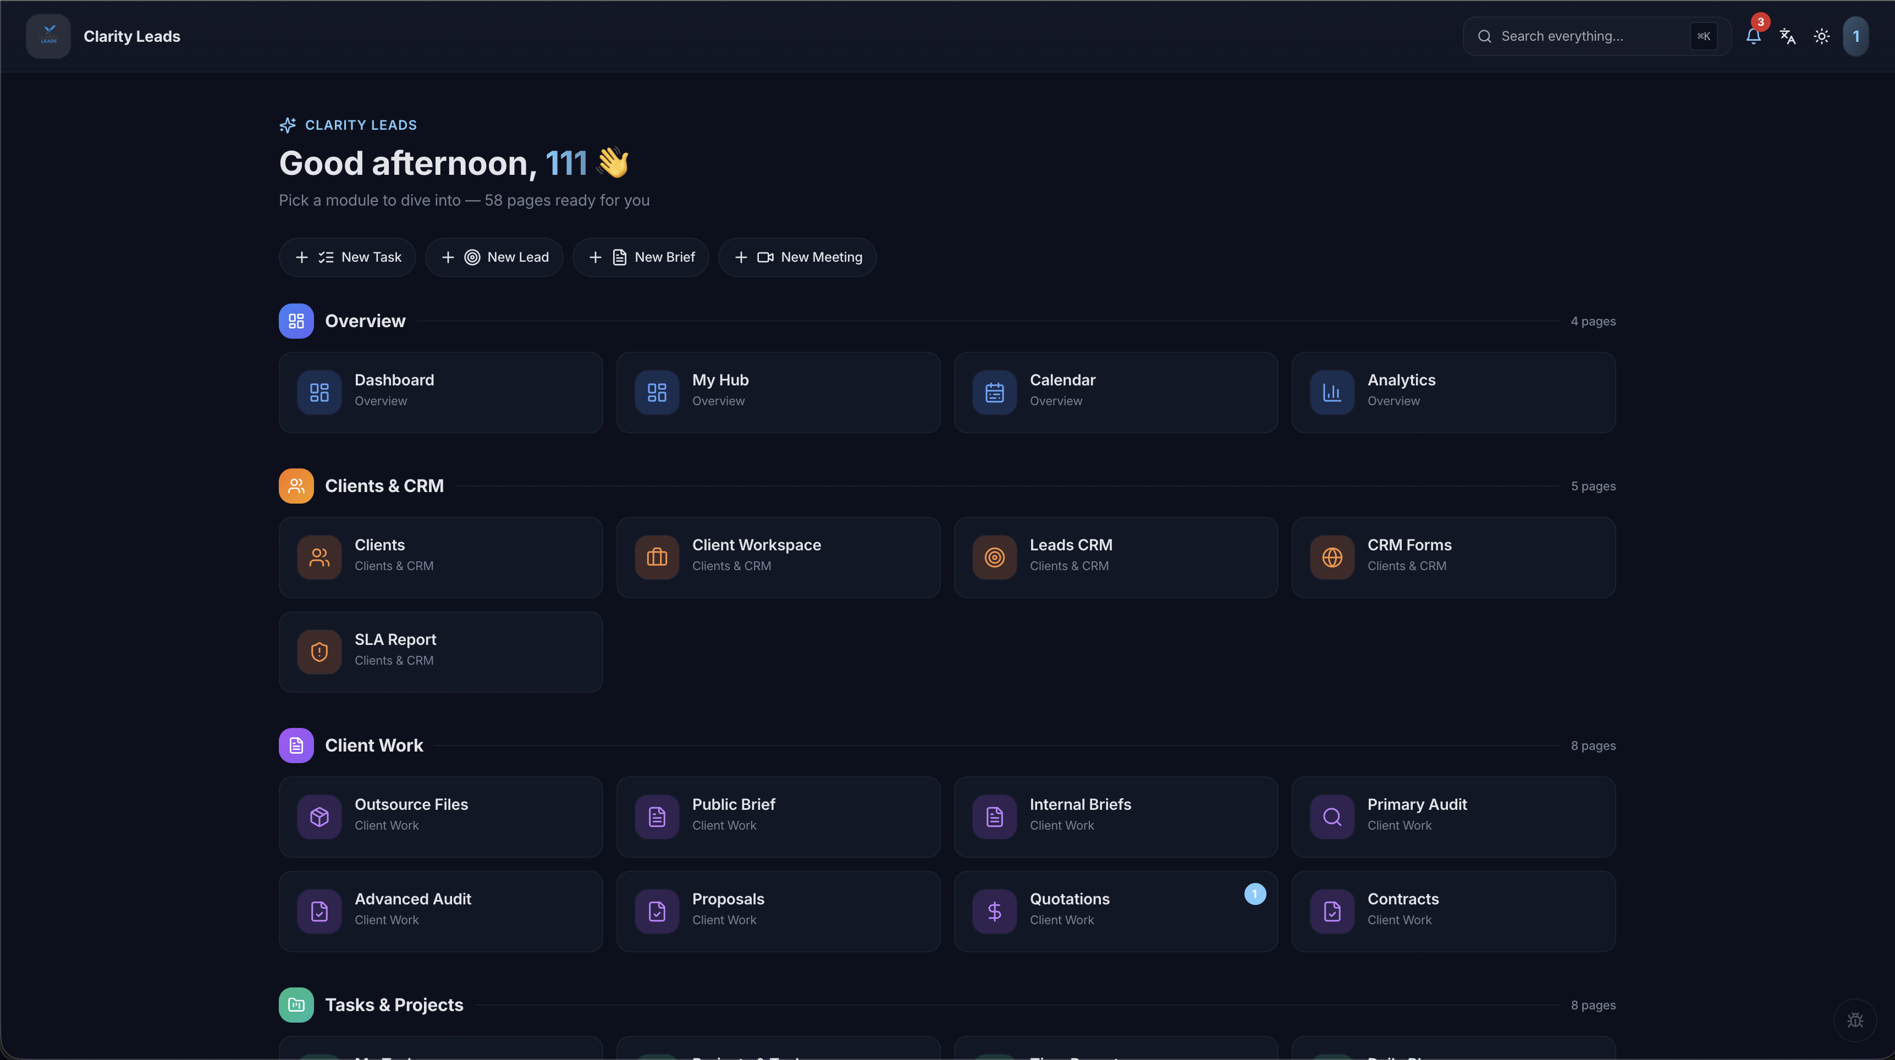
Task: Open Advanced Audit page
Action: click(x=440, y=912)
